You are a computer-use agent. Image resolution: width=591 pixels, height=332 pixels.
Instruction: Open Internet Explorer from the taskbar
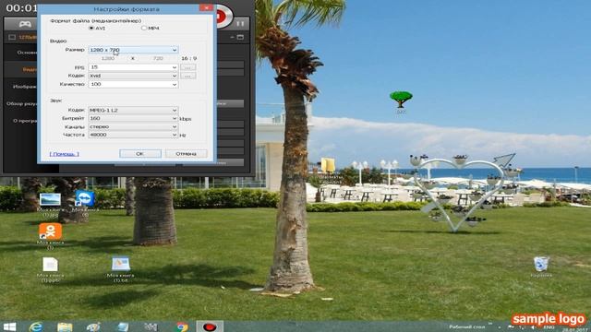[x=36, y=326]
